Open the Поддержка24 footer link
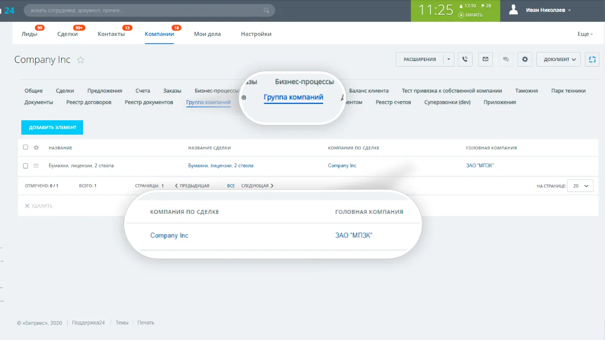Screen dimensions: 605x340 point(88,323)
